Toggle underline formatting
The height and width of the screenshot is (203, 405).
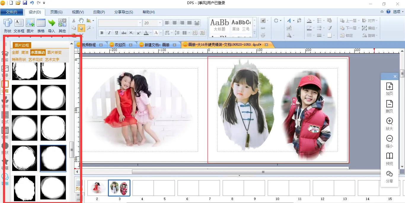pyautogui.click(x=117, y=33)
